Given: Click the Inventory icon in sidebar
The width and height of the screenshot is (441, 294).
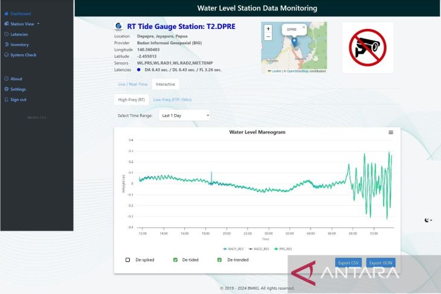Looking at the screenshot, I should 7,45.
